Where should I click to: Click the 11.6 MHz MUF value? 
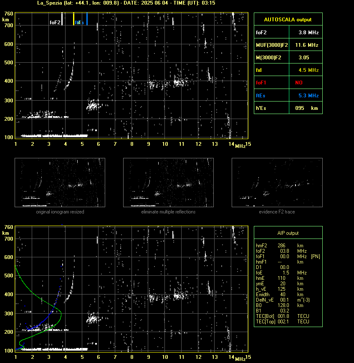(x=306, y=45)
